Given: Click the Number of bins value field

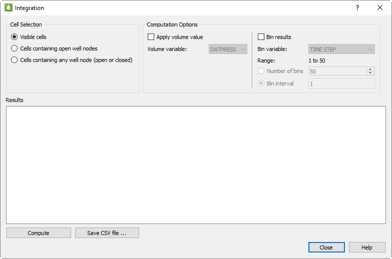Looking at the screenshot, I should 337,71.
